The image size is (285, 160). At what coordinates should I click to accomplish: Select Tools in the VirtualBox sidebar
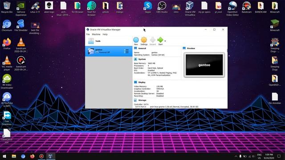click(109, 41)
